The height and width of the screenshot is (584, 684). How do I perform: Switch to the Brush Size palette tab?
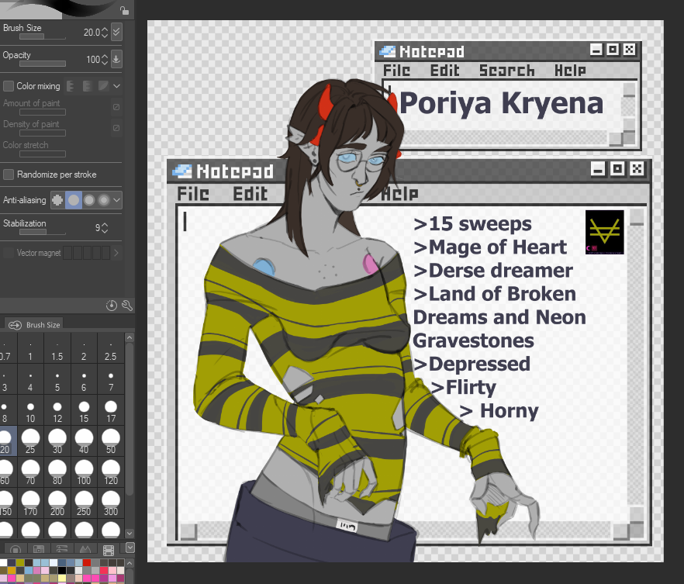[34, 325]
